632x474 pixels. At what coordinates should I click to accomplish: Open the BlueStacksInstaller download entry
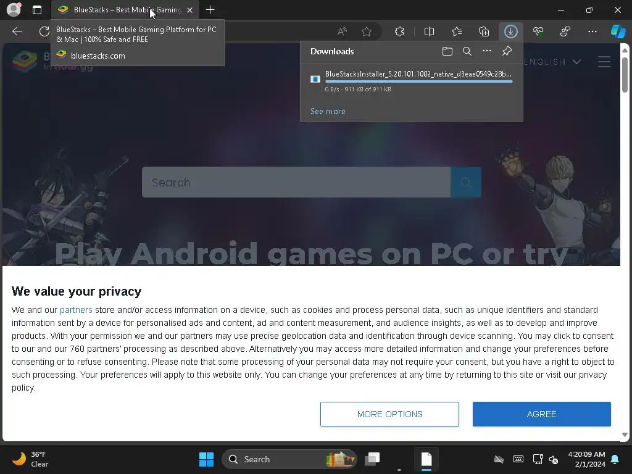(x=412, y=81)
